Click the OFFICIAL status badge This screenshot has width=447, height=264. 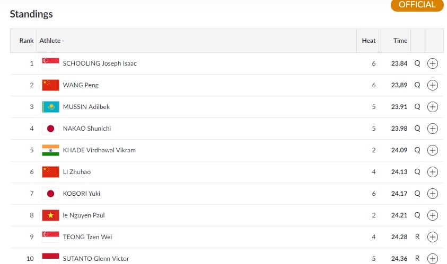tap(417, 5)
